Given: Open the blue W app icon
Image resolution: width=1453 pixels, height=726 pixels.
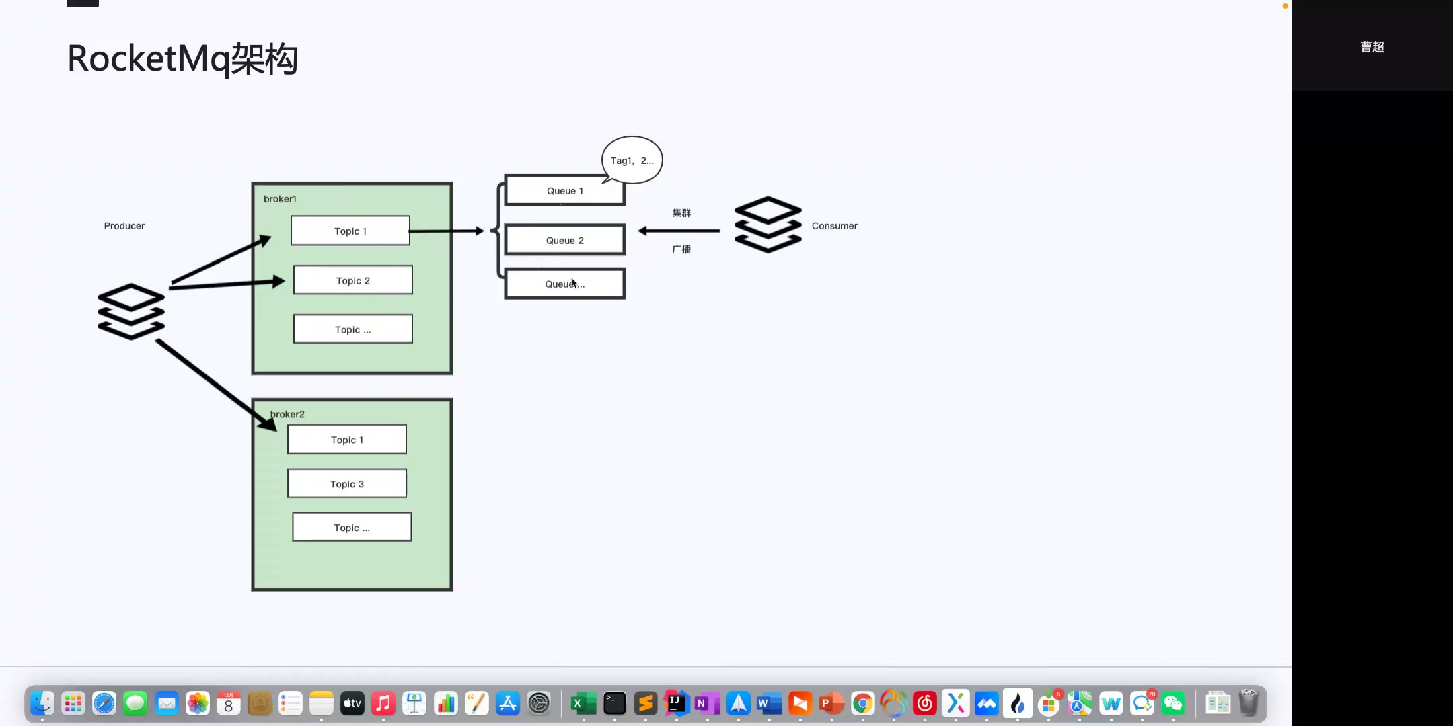Looking at the screenshot, I should point(1111,704).
